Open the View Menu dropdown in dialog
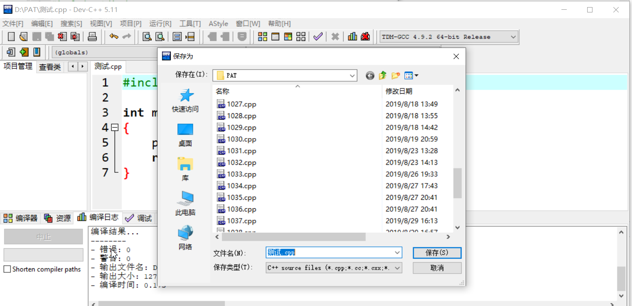The width and height of the screenshot is (632, 306). pos(411,76)
